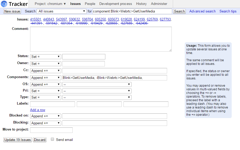The width and height of the screenshot is (240, 150).
Task: Open the Search tips link
Action: point(228,11)
